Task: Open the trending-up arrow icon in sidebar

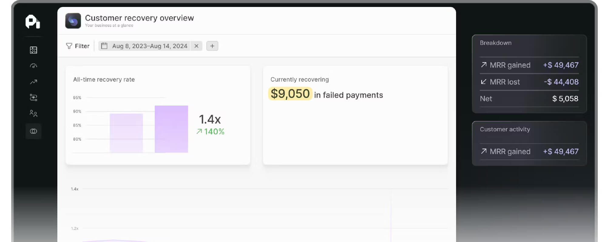Action: (33, 82)
